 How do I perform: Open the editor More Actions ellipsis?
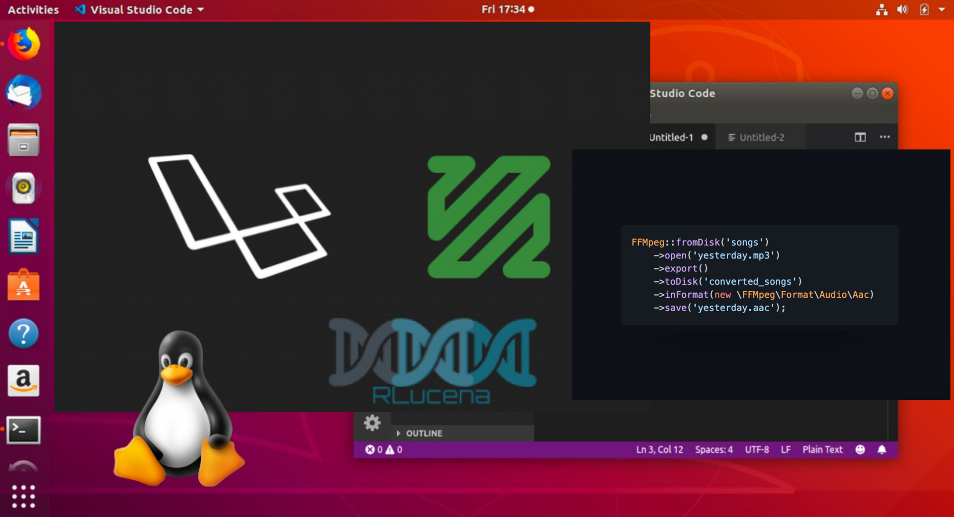click(x=885, y=137)
